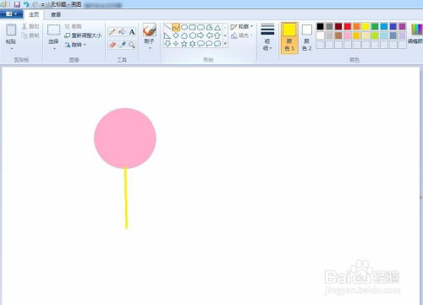The image size is (423, 305).
Task: Choose the highlighted Curve shape
Action: [x=176, y=27]
